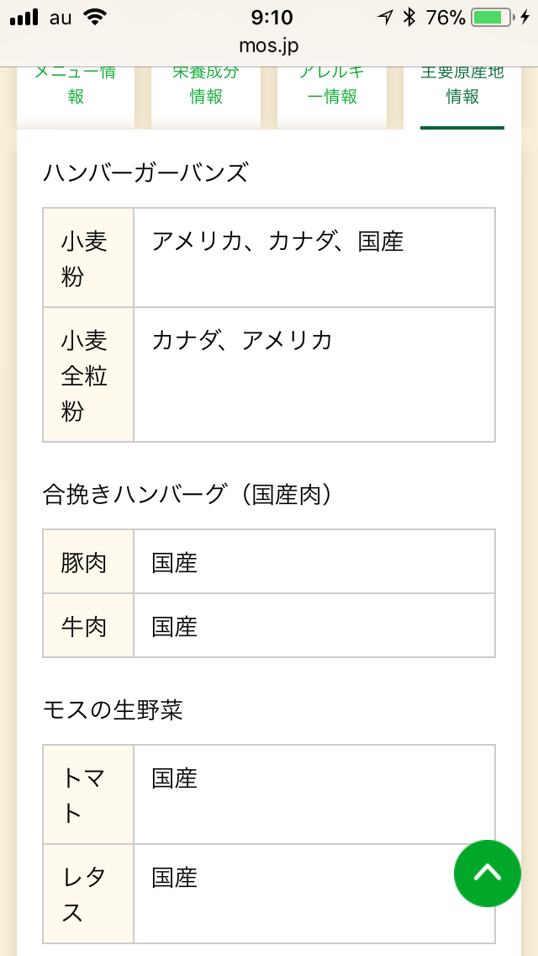This screenshot has width=538, height=956.
Task: Tap the トマト row label
Action: pos(88,794)
